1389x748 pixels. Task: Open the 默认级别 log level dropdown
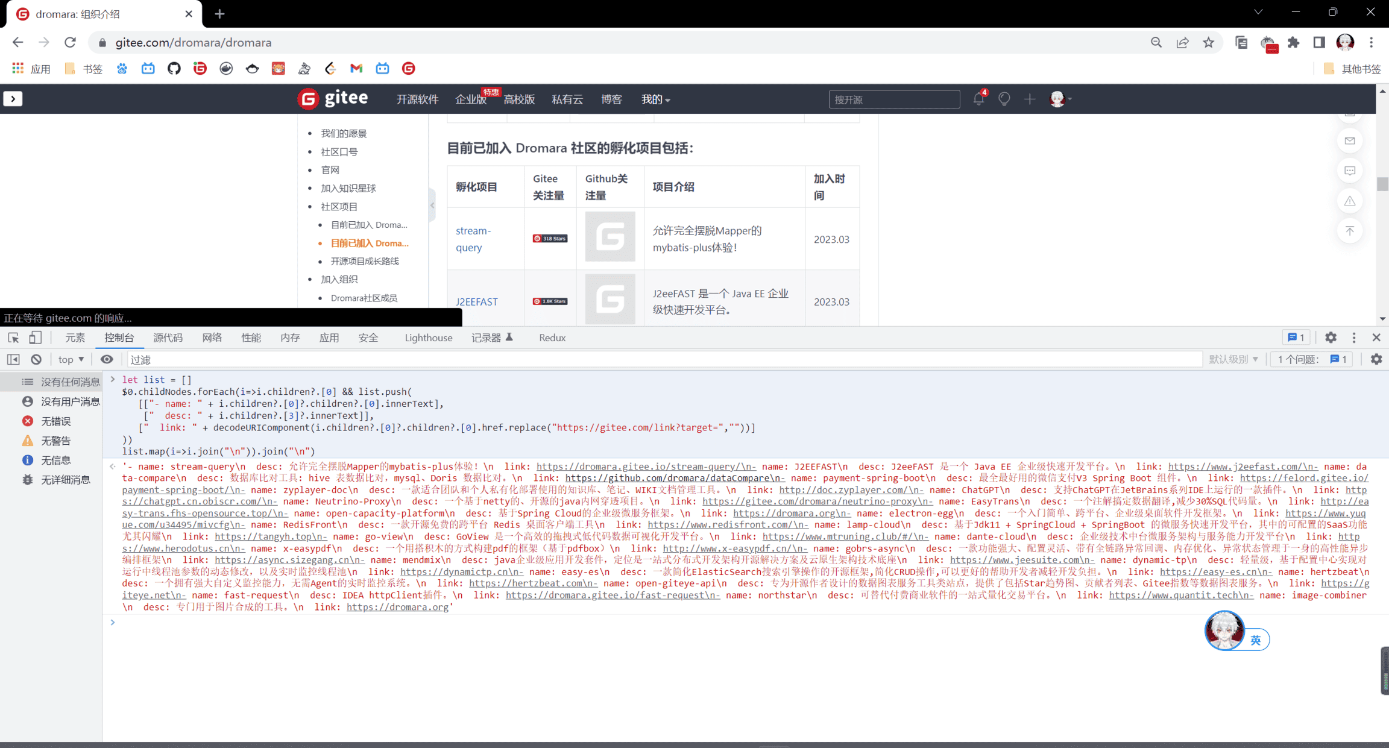tap(1233, 359)
